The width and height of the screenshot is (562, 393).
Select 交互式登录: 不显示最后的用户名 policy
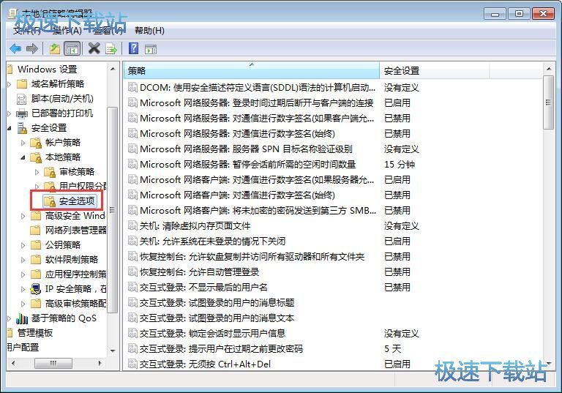coord(203,287)
